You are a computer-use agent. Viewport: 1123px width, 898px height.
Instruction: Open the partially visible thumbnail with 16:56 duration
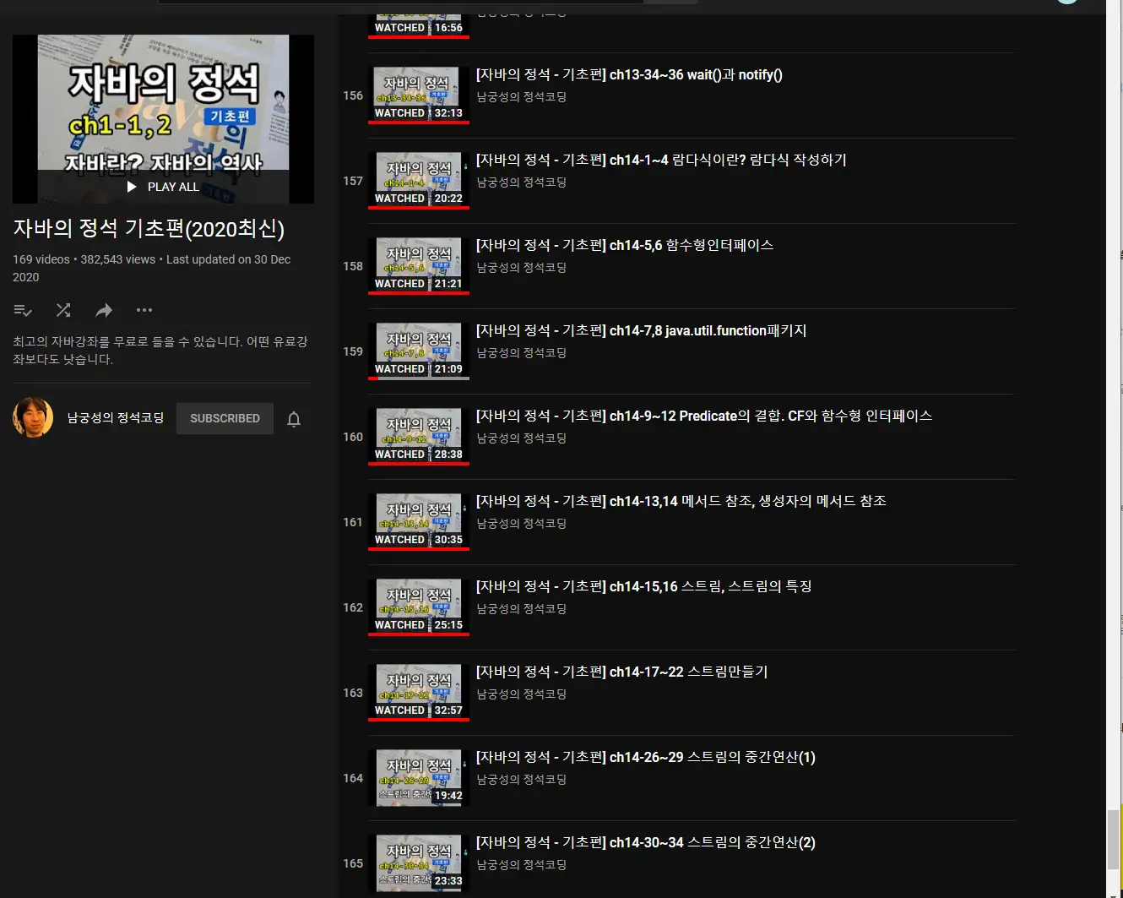point(419,26)
